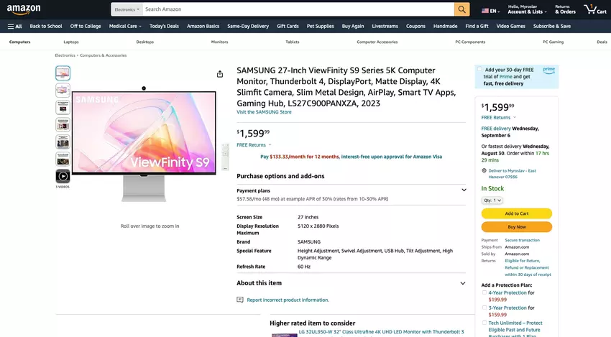Click the report incorrect information icon
Image resolution: width=611 pixels, height=337 pixels.
click(x=240, y=300)
